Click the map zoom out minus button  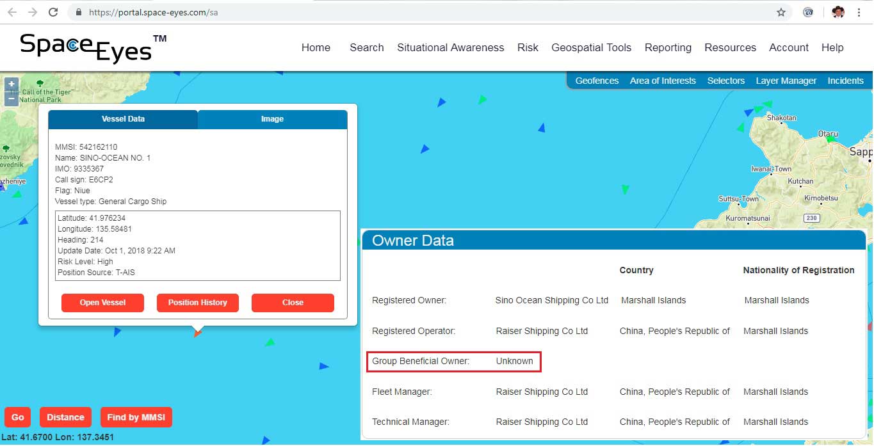[12, 99]
